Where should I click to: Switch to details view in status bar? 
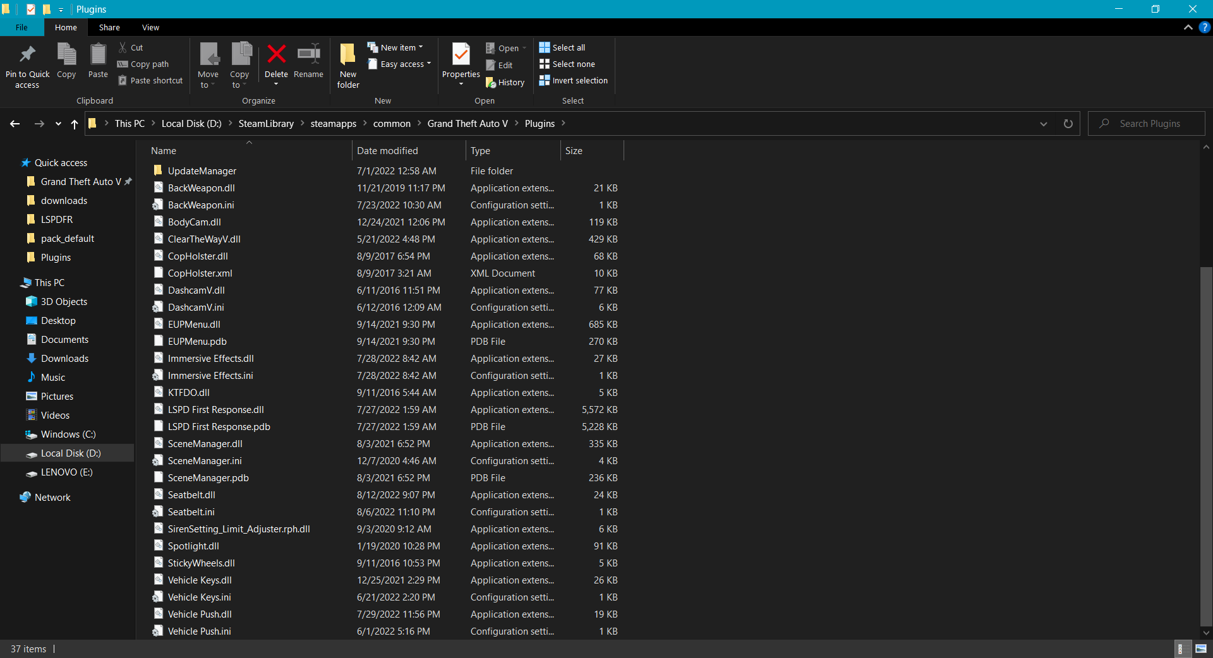1180,649
